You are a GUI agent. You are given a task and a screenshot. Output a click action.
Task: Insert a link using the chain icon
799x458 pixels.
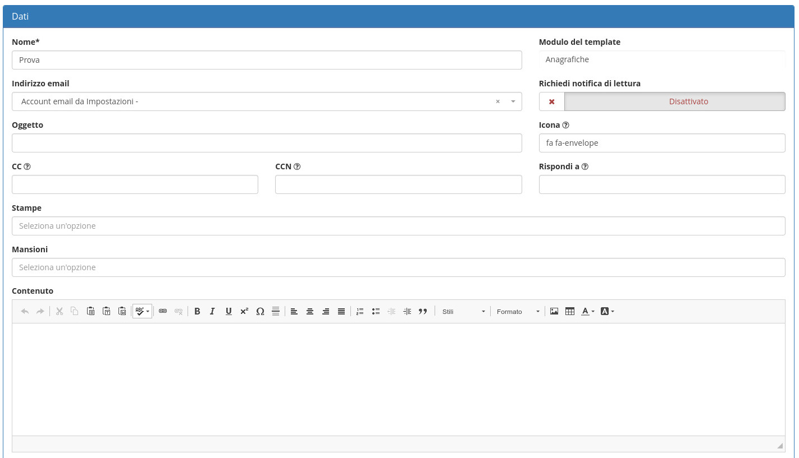(x=163, y=311)
